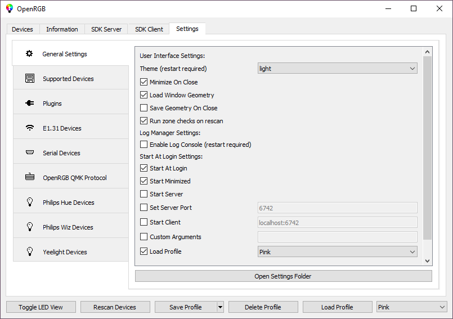The image size is (453, 319).
Task: Click the Serial Devices port icon
Action: [x=30, y=153]
